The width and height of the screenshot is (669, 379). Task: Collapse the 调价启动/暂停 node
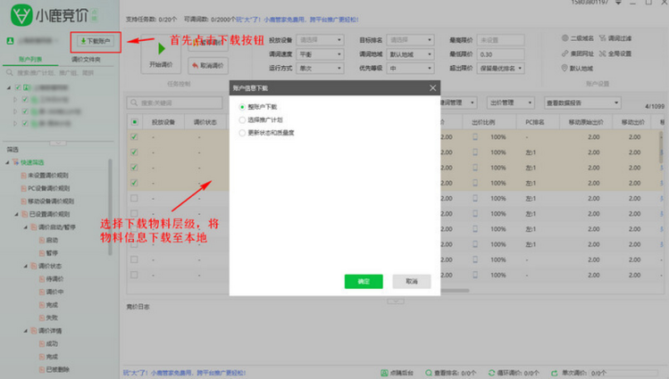pyautogui.click(x=26, y=227)
